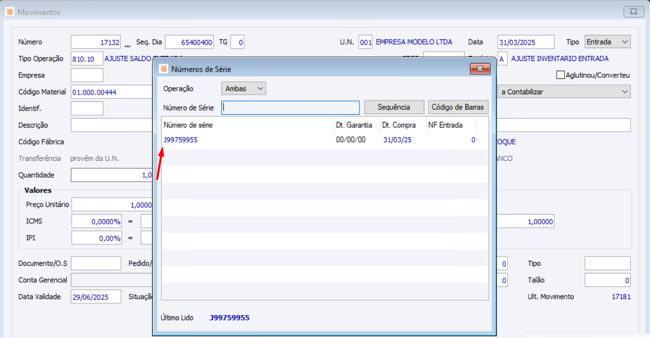Click the Ult. Movimento value 17181
650x338 pixels.
tap(621, 297)
